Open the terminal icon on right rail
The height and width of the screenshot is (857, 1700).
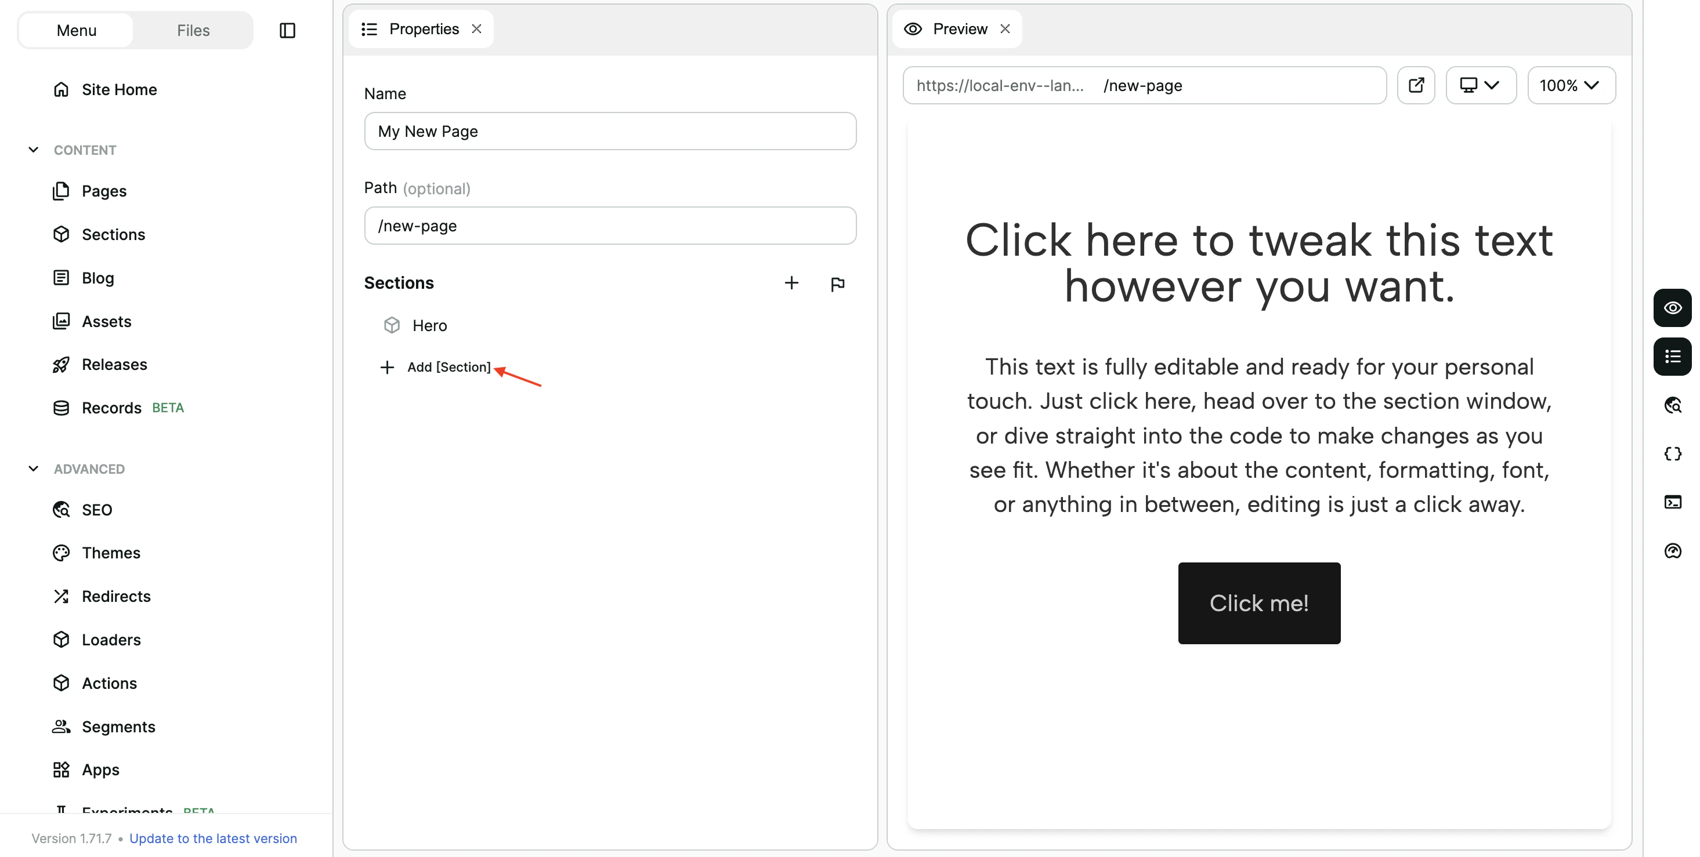1674,502
